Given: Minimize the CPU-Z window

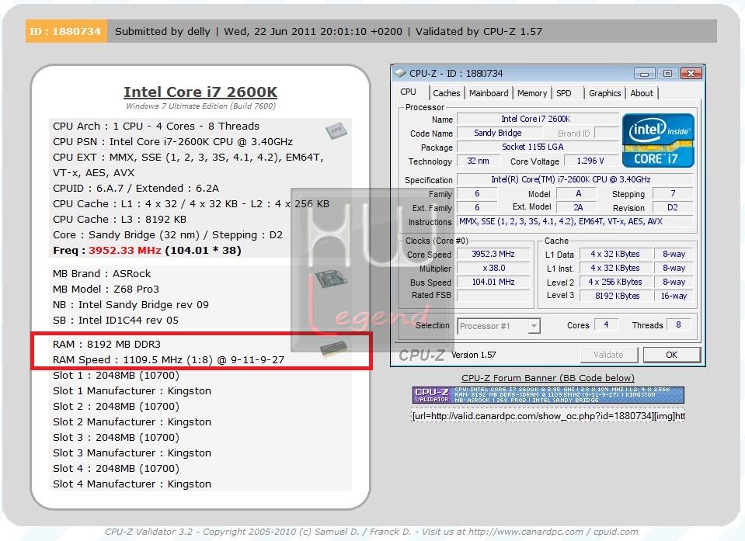Looking at the screenshot, I should click(x=644, y=74).
